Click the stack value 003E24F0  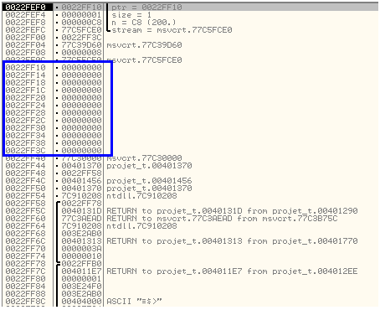(x=81, y=286)
